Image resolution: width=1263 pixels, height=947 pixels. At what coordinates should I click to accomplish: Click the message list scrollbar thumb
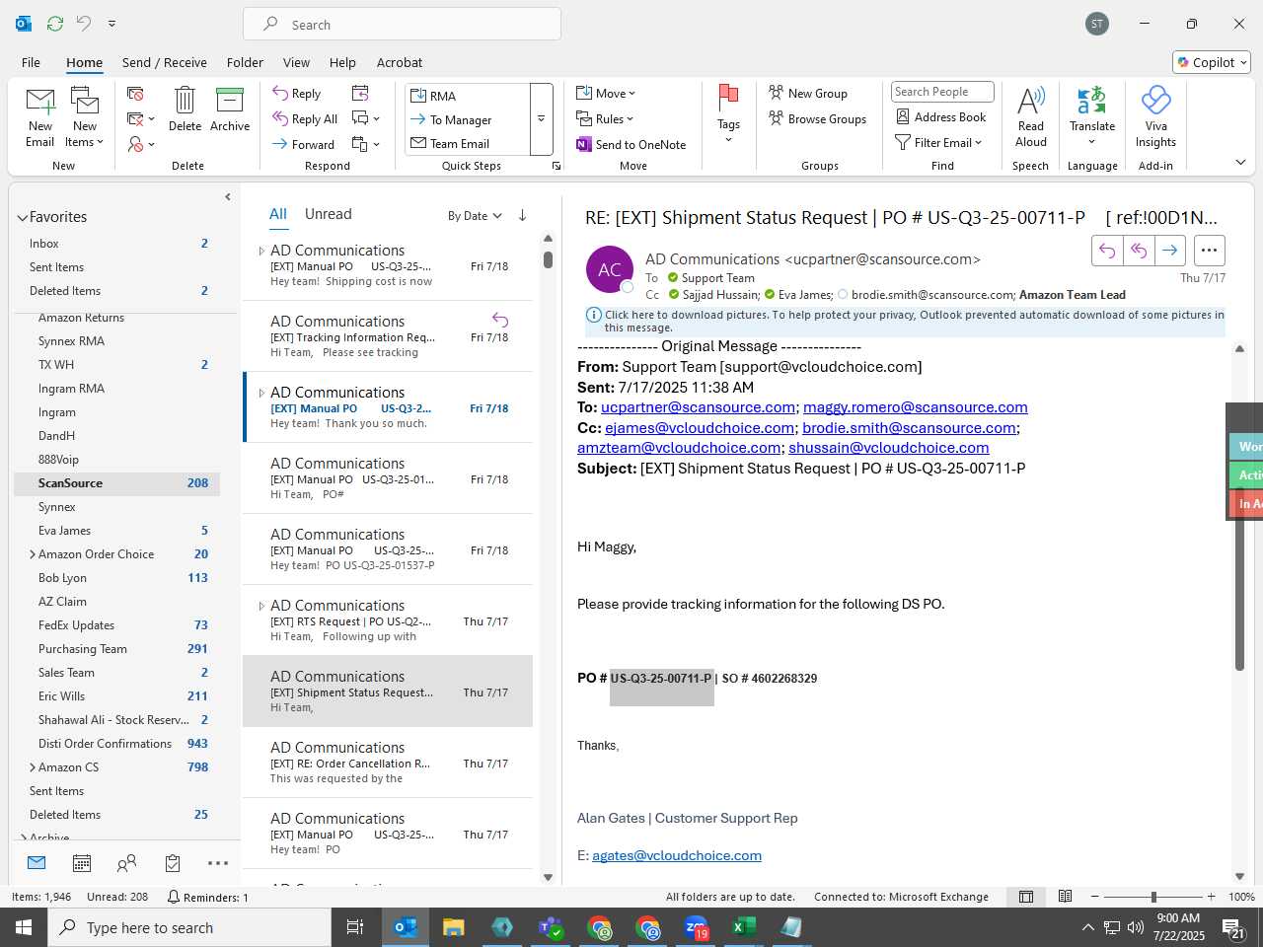548,260
